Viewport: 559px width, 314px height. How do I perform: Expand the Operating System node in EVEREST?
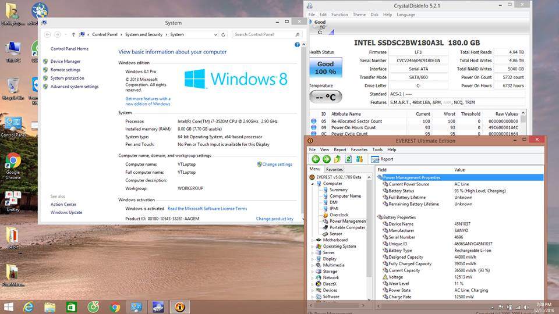313,247
